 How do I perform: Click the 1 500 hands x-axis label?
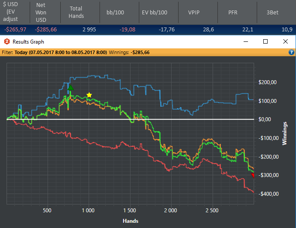[x=130, y=211]
